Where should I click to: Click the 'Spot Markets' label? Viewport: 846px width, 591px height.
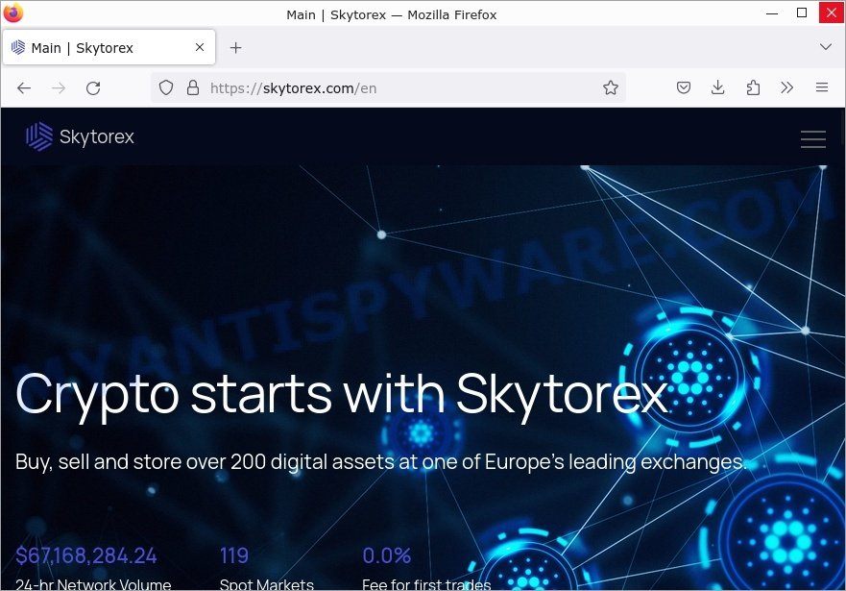pyautogui.click(x=267, y=584)
